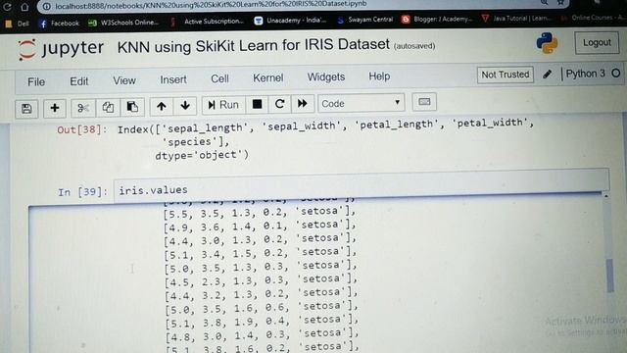Move selected cell down

tap(185, 106)
